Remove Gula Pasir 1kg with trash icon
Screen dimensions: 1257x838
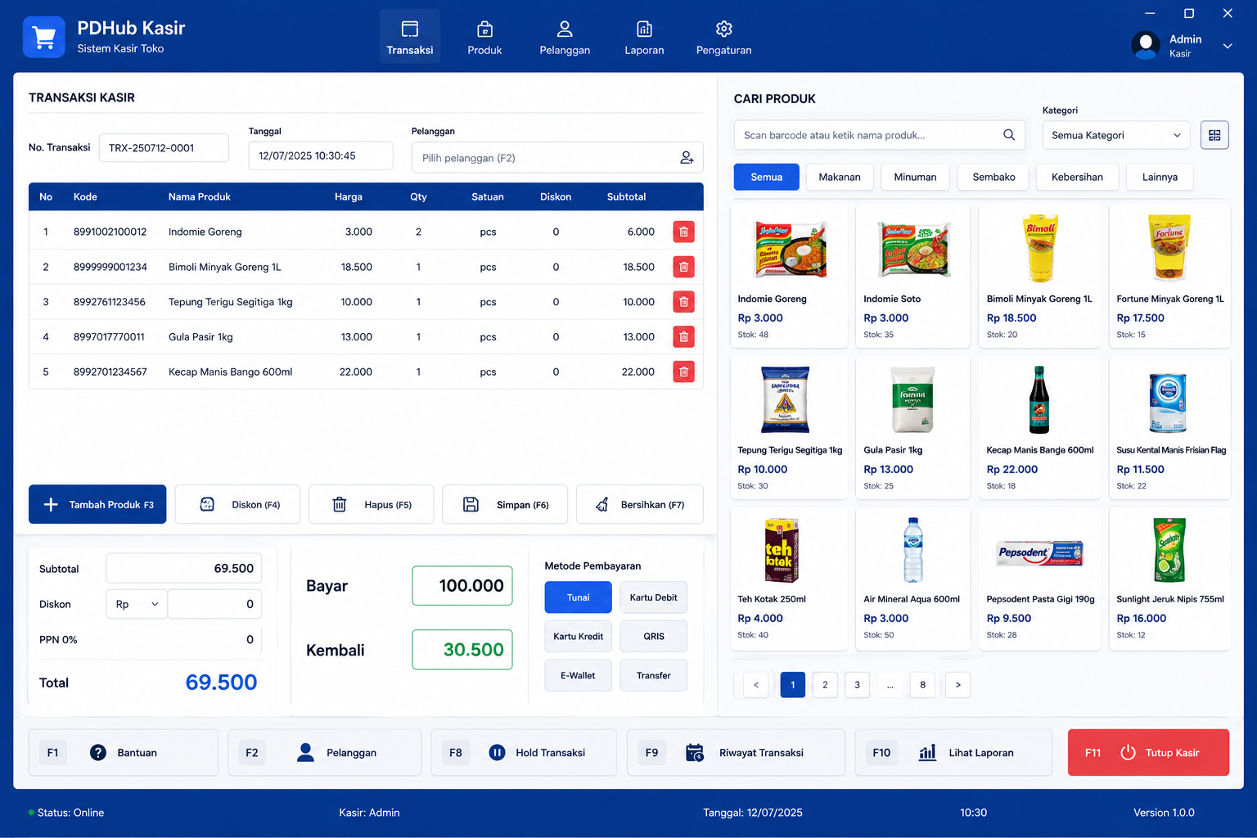[x=683, y=336]
